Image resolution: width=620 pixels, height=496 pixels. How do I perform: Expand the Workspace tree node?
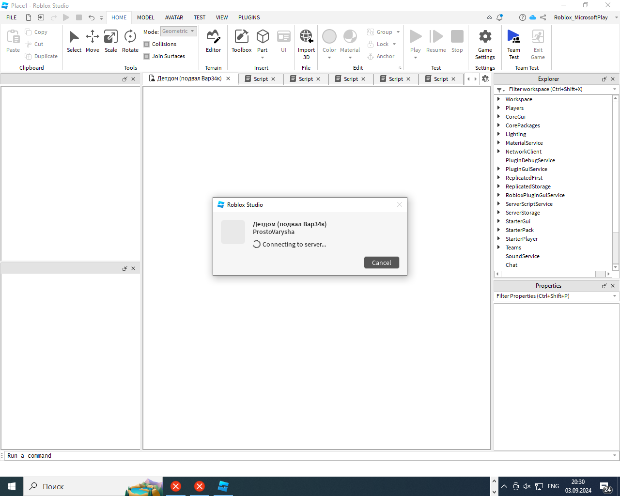498,99
